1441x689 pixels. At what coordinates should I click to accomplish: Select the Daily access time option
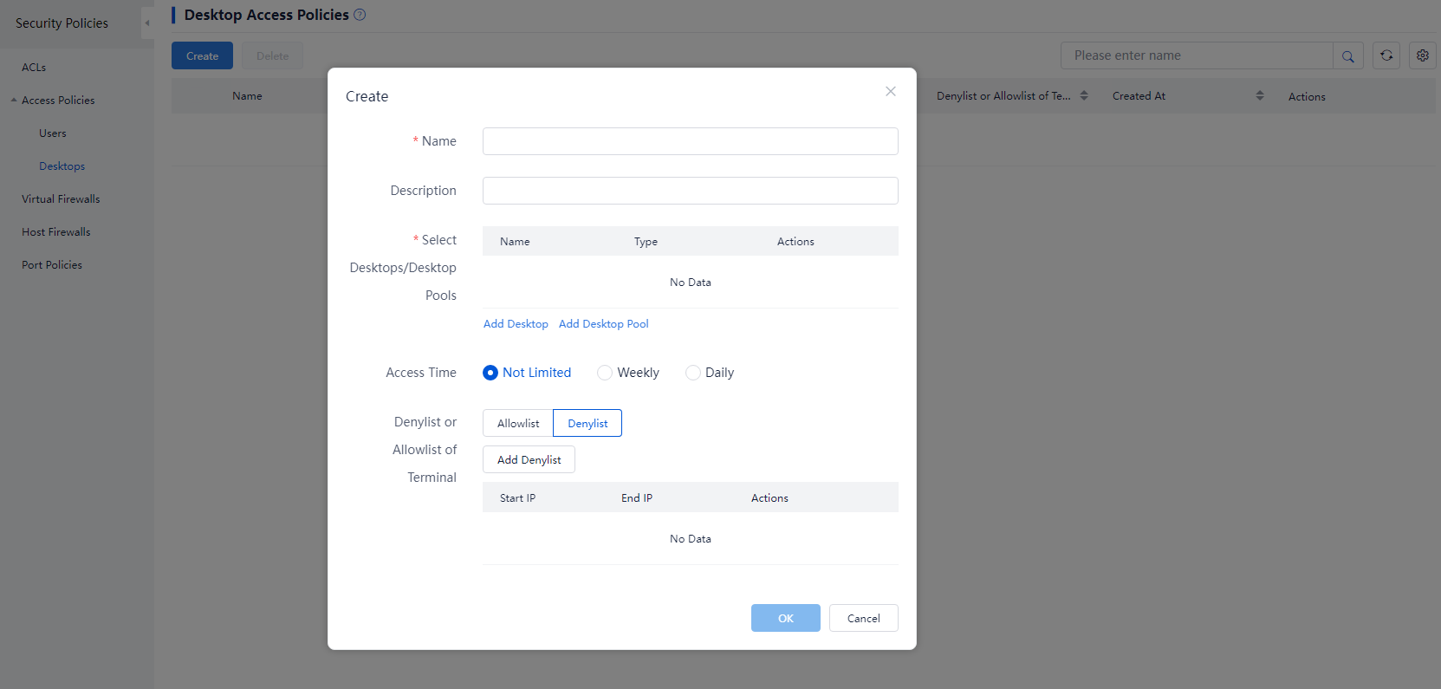pos(710,373)
